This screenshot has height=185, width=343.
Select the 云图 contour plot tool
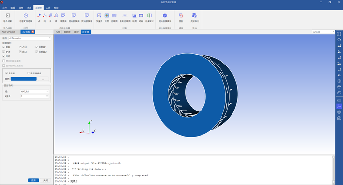(107, 16)
